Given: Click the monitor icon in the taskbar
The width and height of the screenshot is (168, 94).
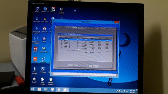Looking at the screenshot, I should [46, 89].
